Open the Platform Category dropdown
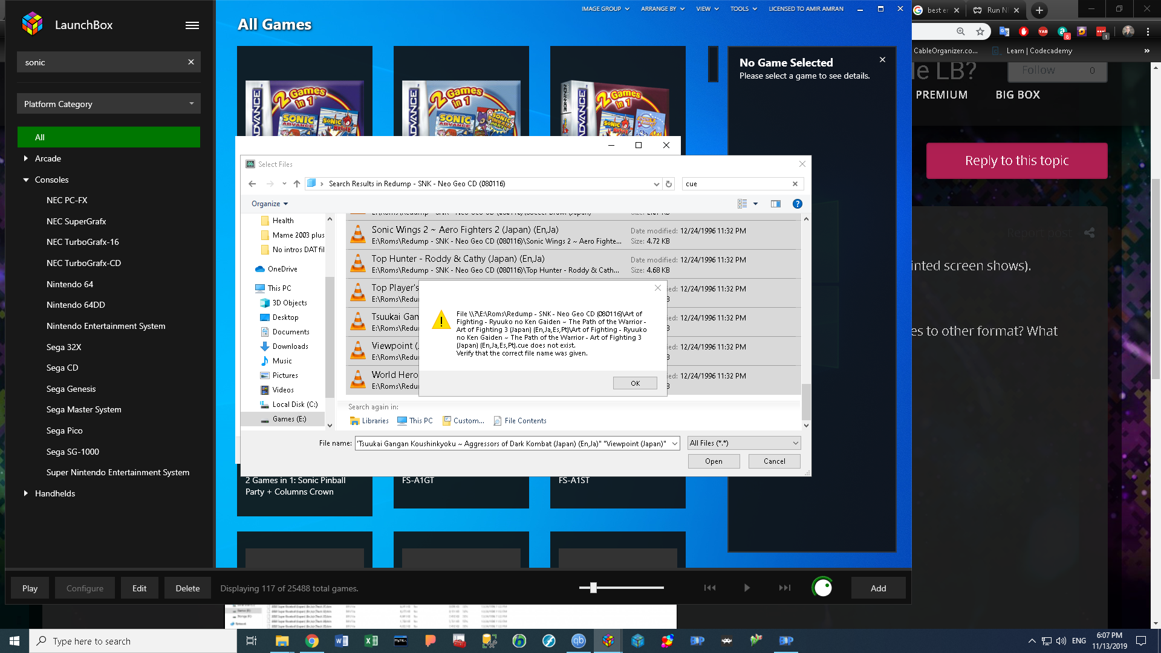 pyautogui.click(x=109, y=104)
